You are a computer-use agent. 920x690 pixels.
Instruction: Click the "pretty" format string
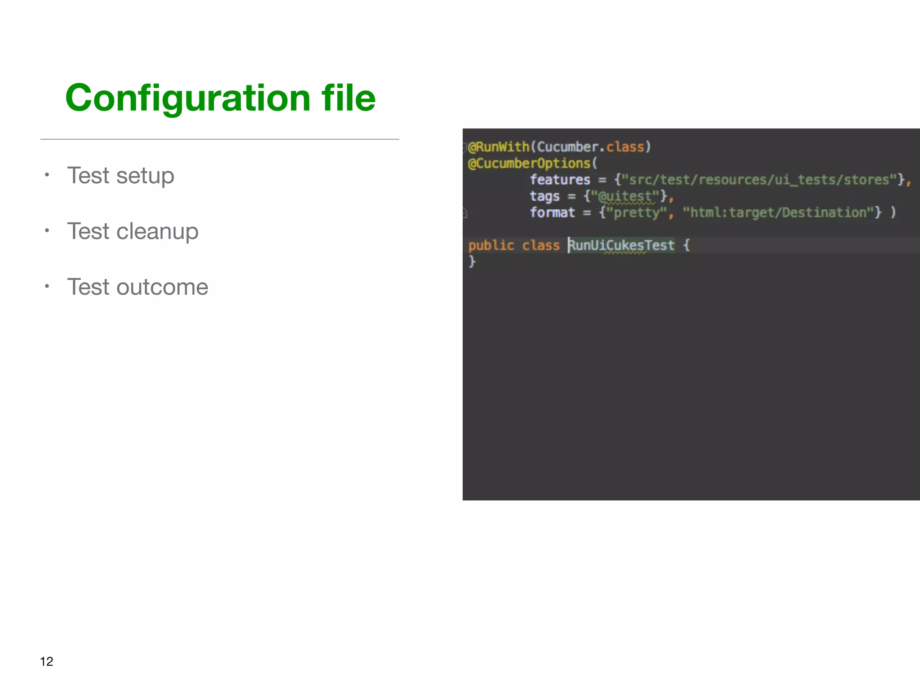pos(636,212)
